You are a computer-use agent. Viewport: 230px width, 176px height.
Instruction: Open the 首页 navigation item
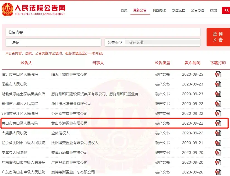pyautogui.click(x=124, y=10)
